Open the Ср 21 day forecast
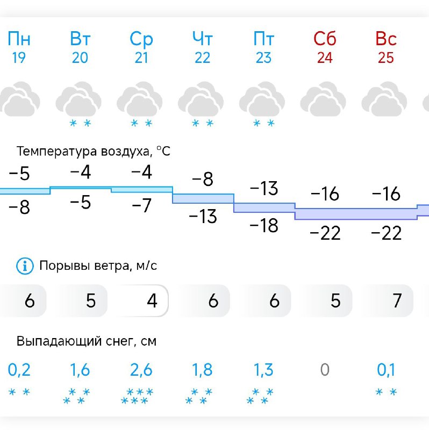 (x=141, y=47)
